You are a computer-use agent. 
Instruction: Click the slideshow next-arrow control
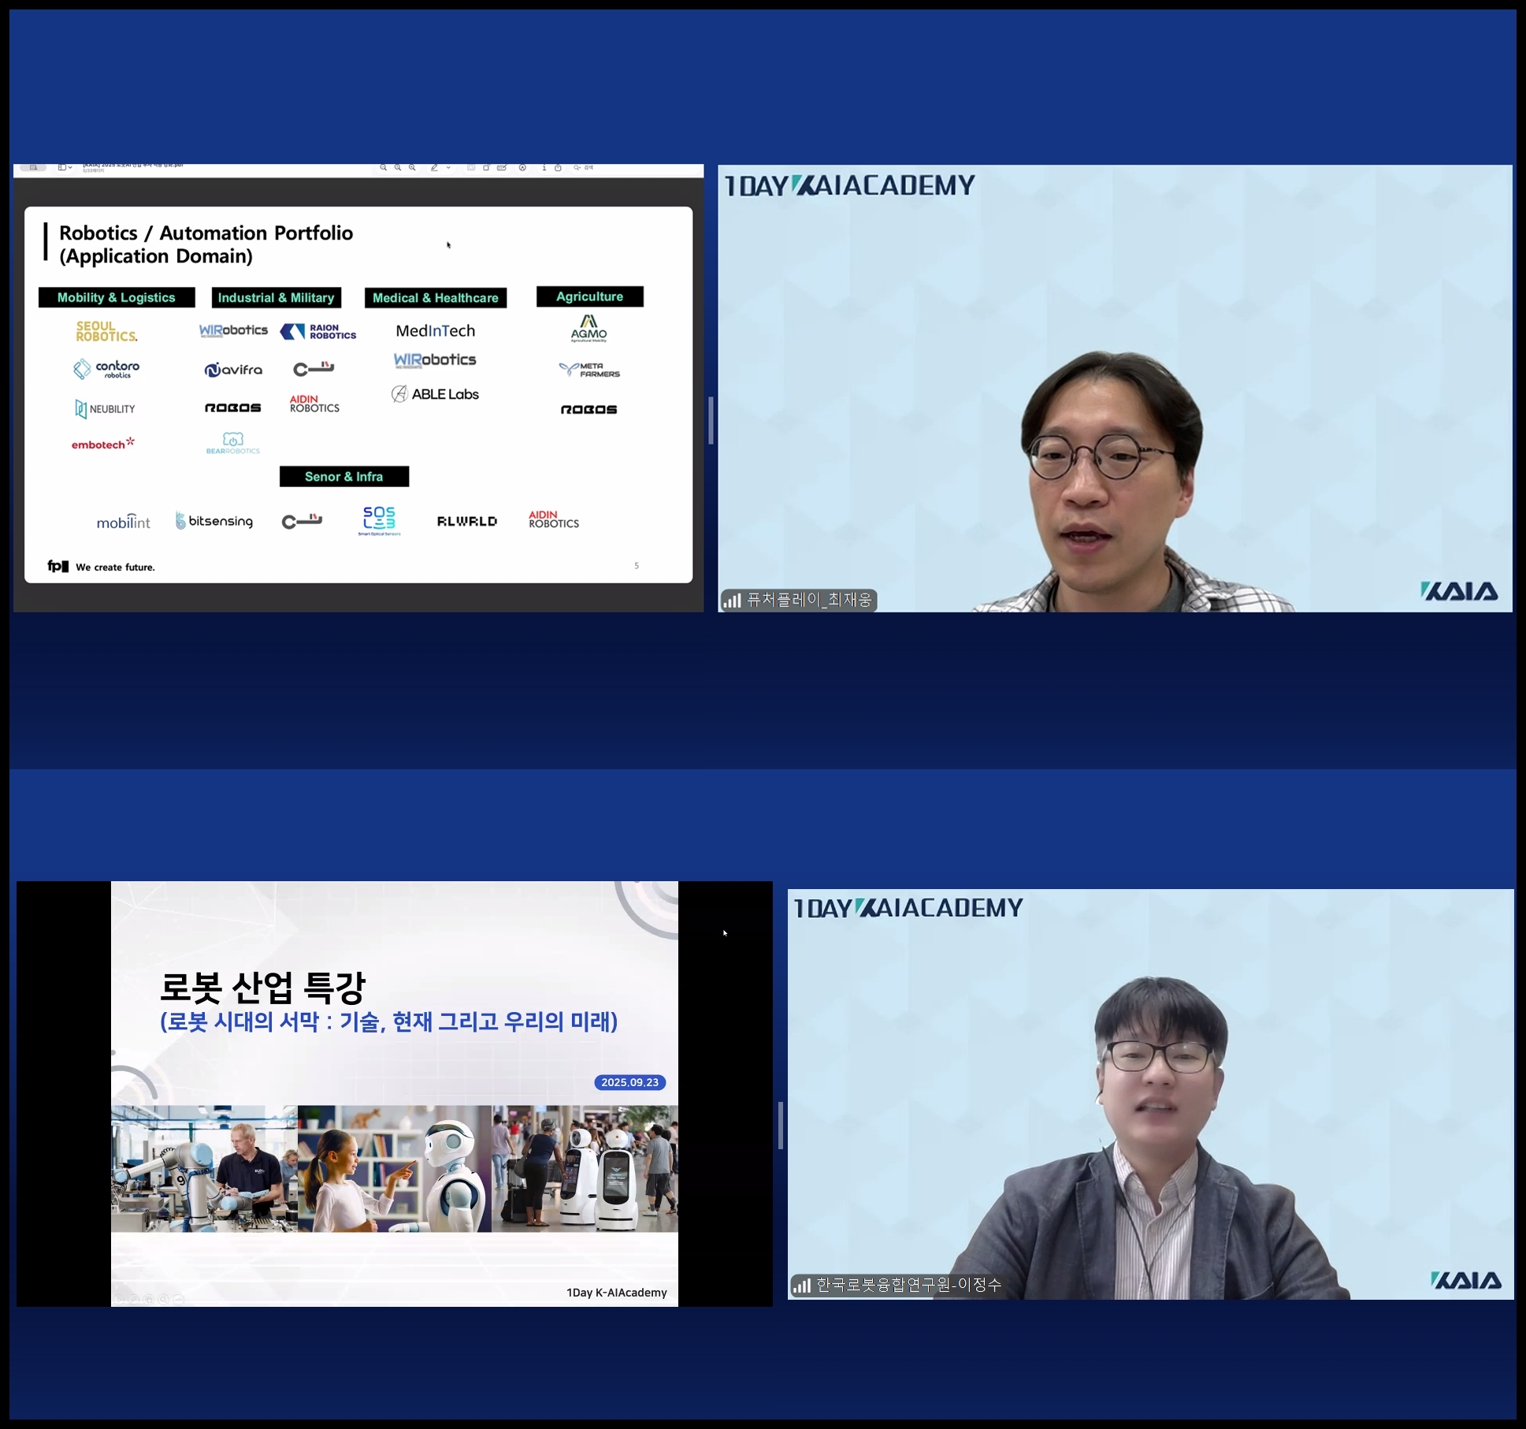118,1300
